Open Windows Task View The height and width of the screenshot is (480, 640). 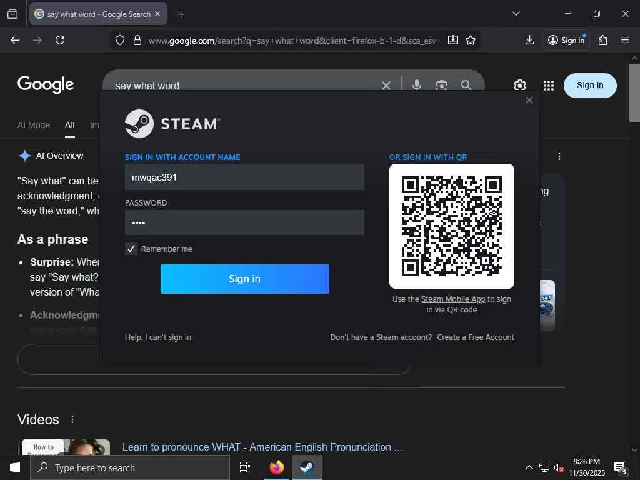(244, 467)
